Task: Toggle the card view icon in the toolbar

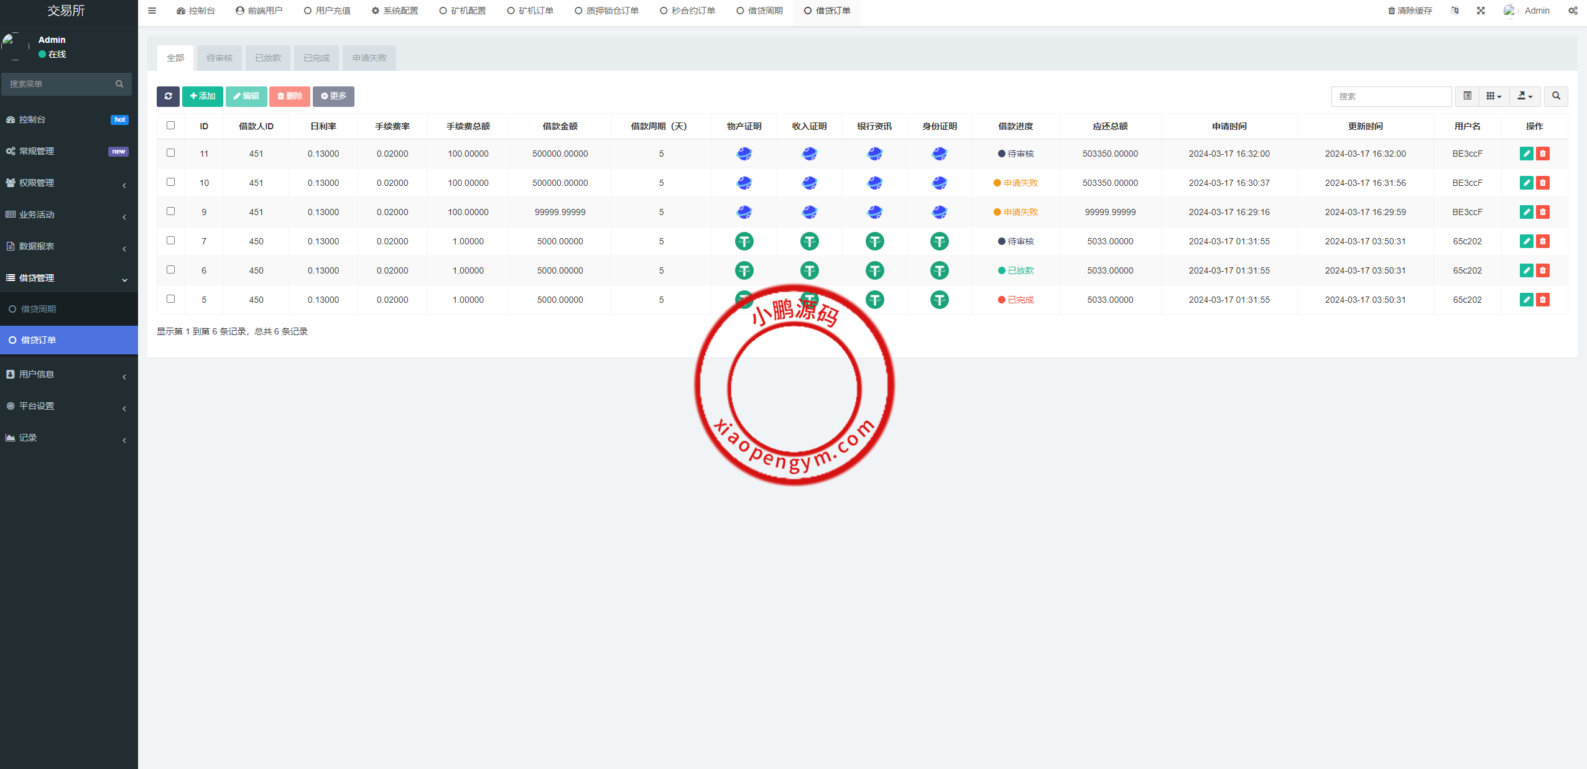Action: pos(1468,96)
